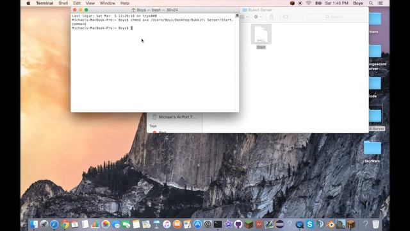
Task: Open Spotlight search in menu bar
Action: [371, 3]
